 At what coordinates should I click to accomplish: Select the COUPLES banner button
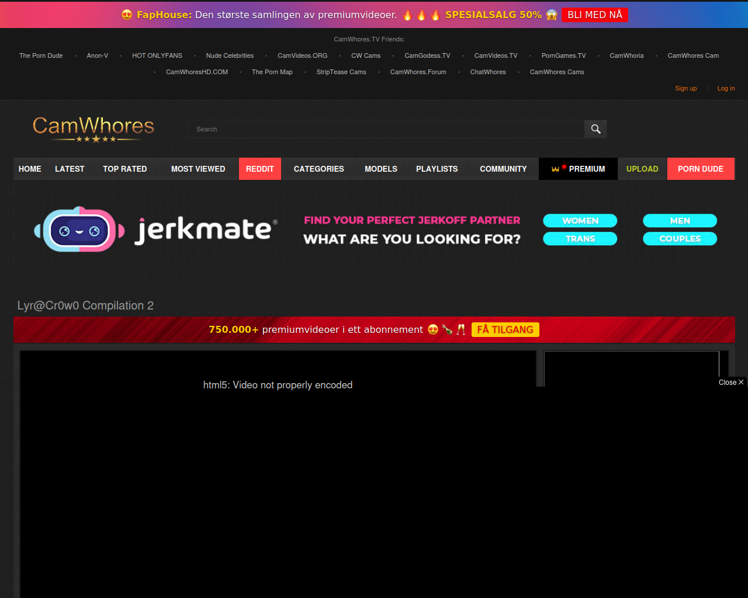pos(680,238)
